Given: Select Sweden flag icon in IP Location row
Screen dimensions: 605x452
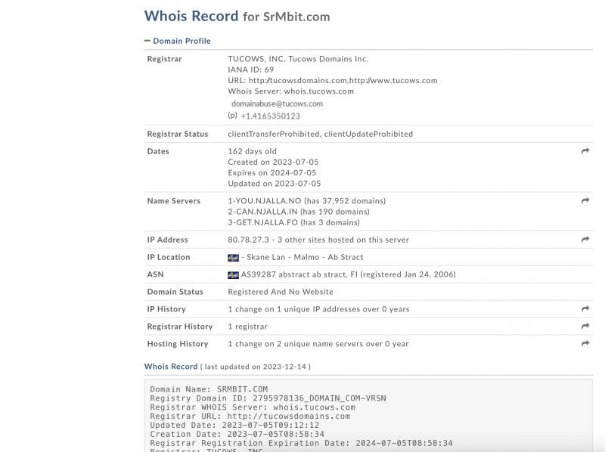Looking at the screenshot, I should tap(233, 258).
